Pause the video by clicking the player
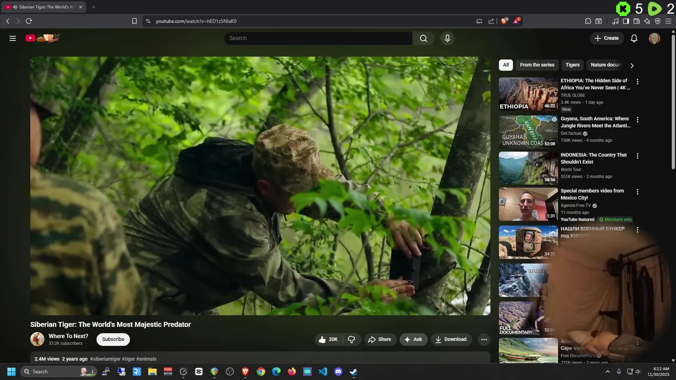676x380 pixels. pos(260,186)
